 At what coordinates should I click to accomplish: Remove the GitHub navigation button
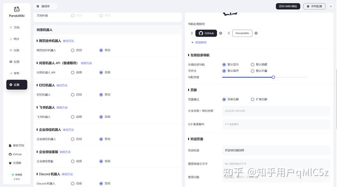click(221, 33)
